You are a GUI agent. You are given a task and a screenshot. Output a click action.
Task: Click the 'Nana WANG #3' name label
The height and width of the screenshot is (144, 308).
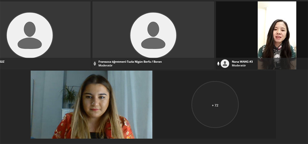pyautogui.click(x=242, y=62)
